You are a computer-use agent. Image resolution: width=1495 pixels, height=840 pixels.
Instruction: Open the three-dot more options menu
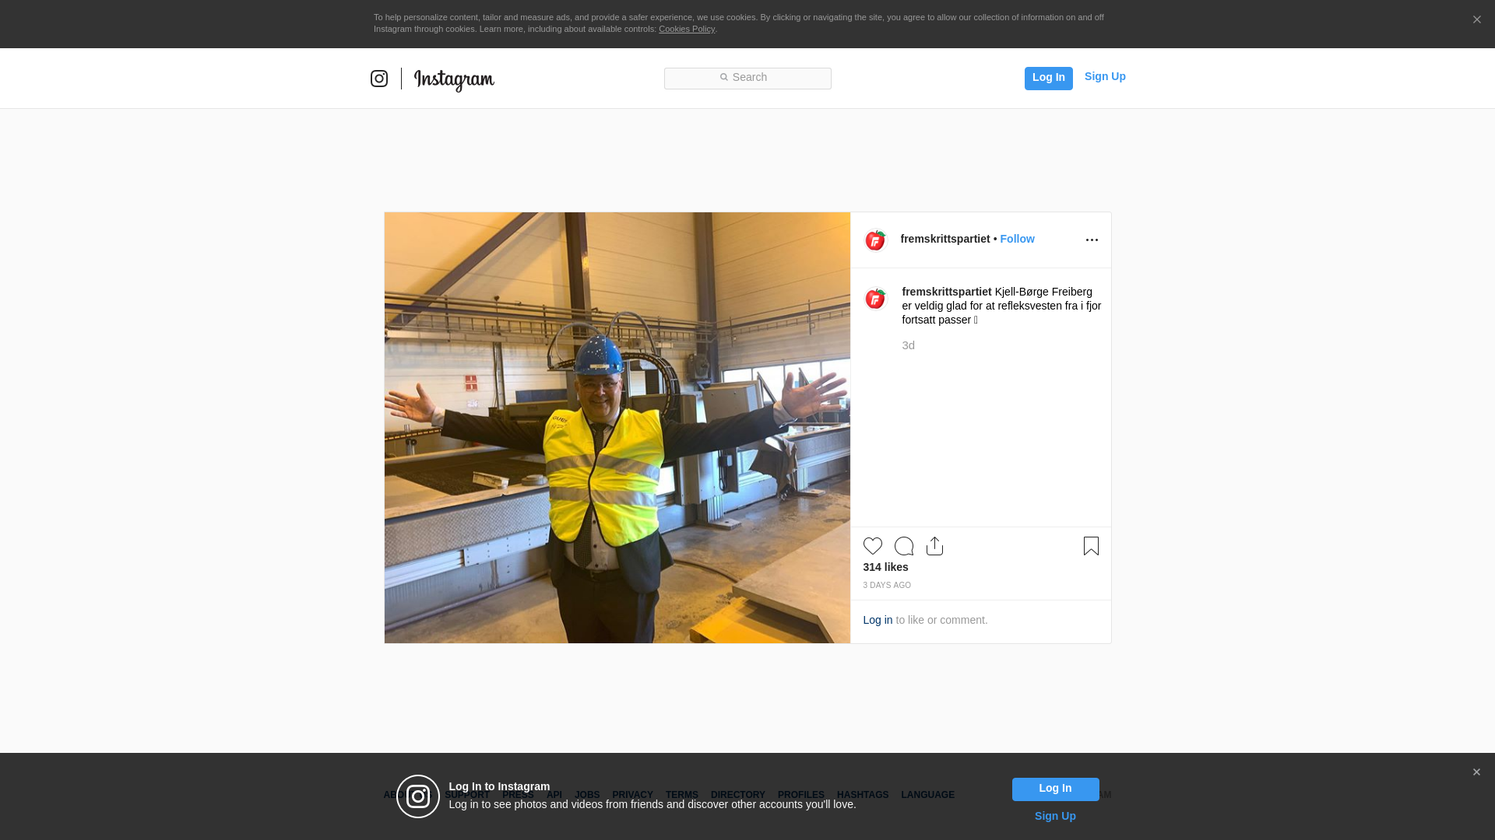coord(1092,240)
